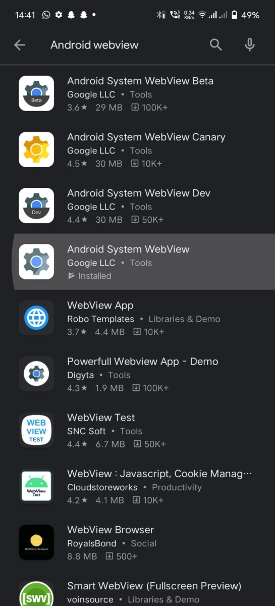Select 'Android System WebView Beta' title
This screenshot has width=275, height=606.
coord(140,81)
